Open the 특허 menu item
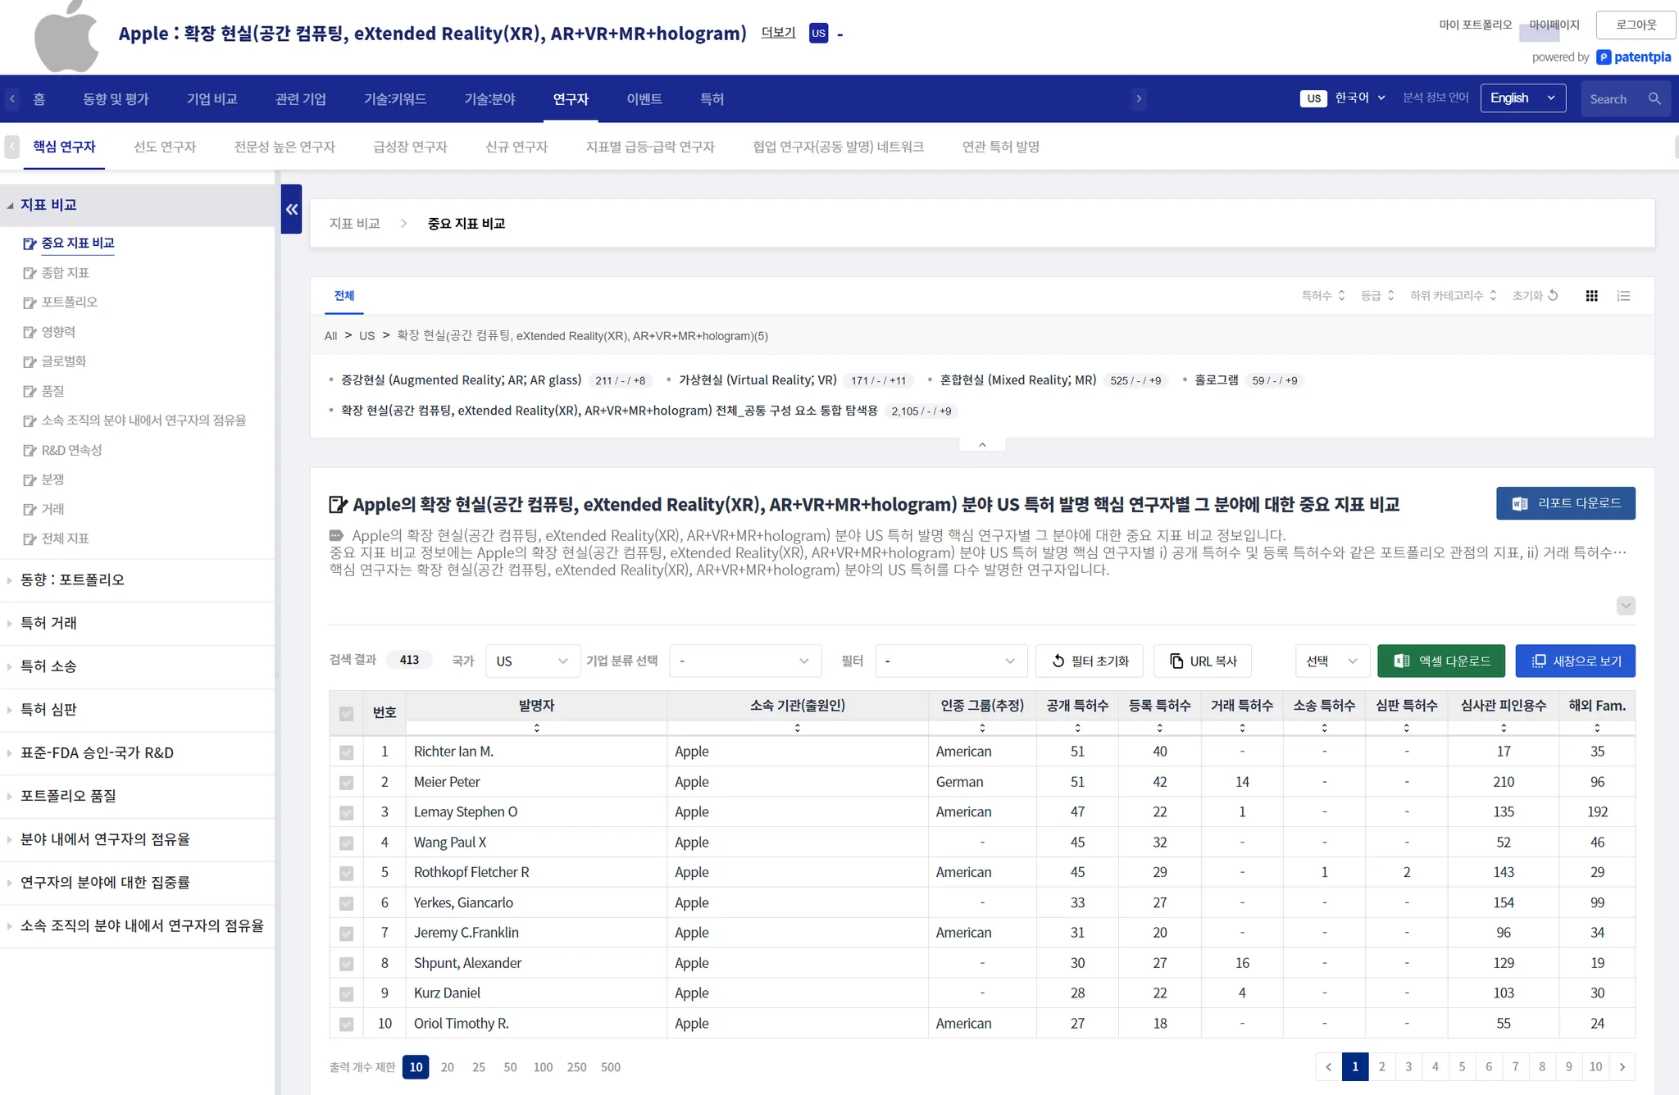 tap(711, 99)
